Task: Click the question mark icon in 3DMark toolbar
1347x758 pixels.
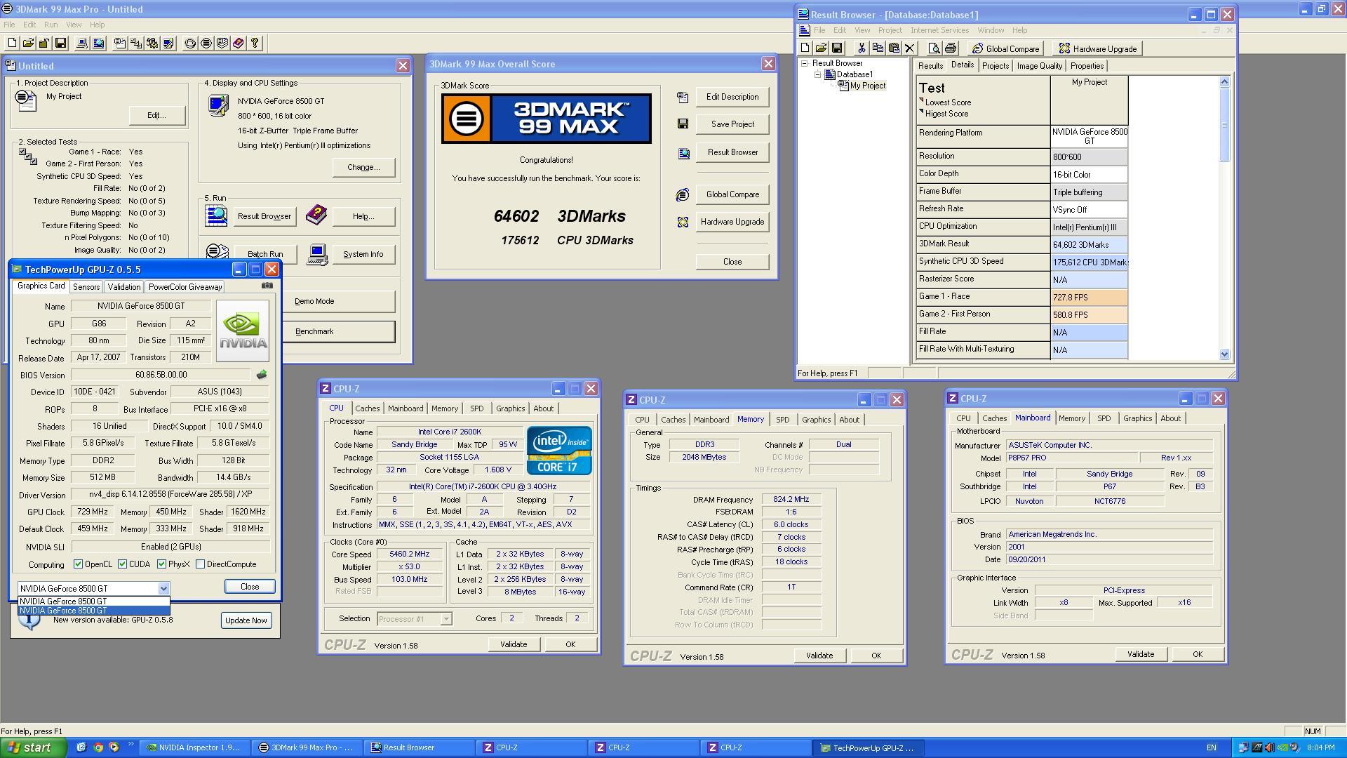Action: [x=255, y=44]
